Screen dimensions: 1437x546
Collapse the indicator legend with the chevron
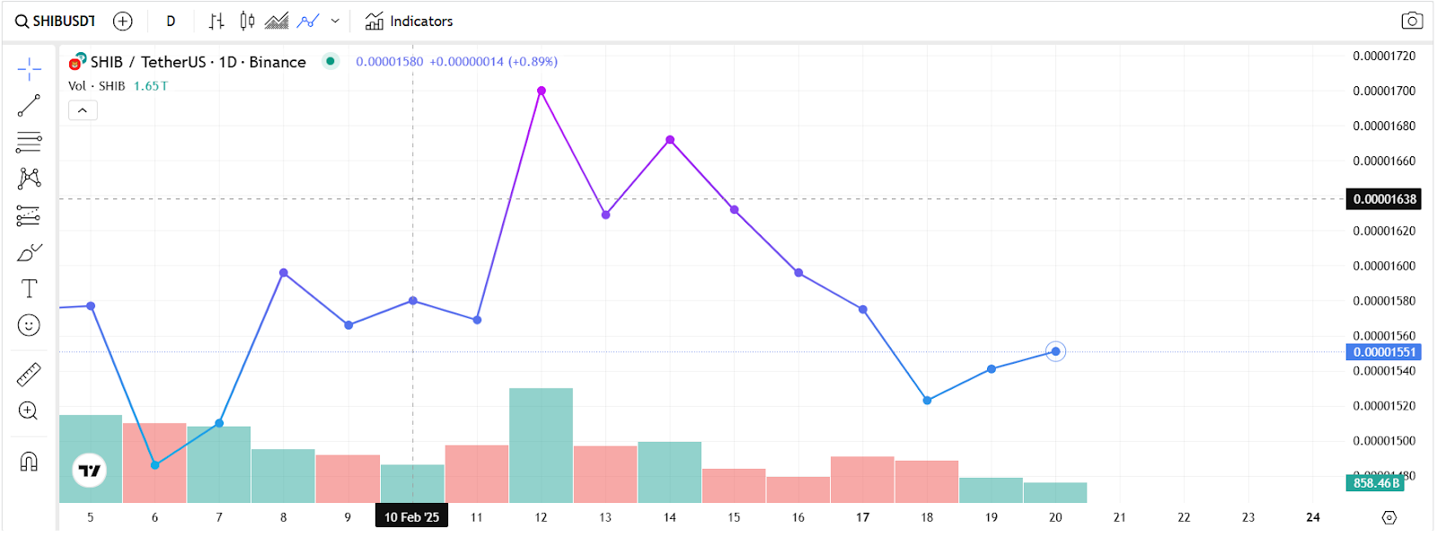coord(83,110)
